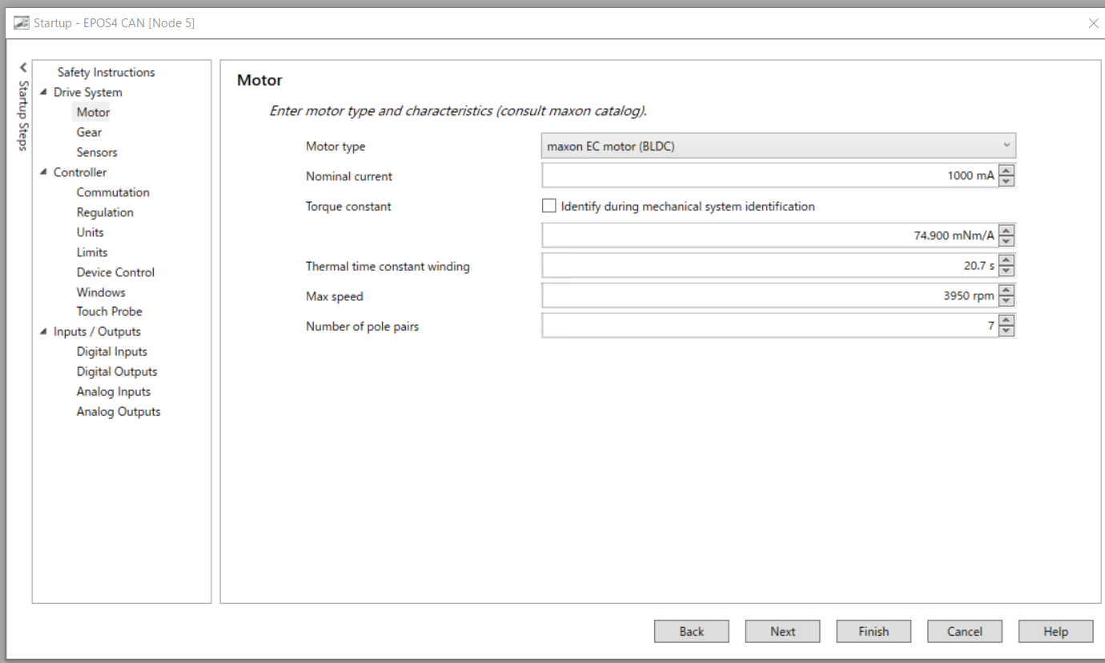Image resolution: width=1105 pixels, height=663 pixels.
Task: Select the Controller tree label
Action: click(80, 172)
